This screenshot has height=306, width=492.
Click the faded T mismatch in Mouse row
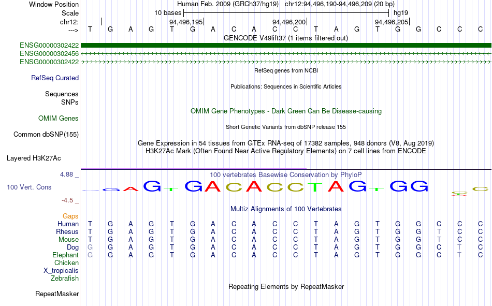439,240
